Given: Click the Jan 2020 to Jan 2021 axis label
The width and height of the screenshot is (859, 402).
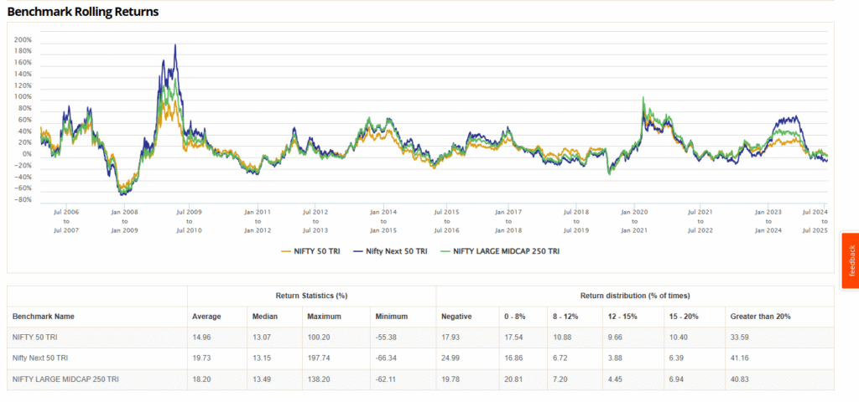Looking at the screenshot, I should pyautogui.click(x=634, y=220).
